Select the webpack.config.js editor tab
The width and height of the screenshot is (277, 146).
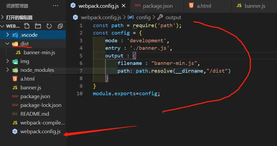tap(99, 6)
